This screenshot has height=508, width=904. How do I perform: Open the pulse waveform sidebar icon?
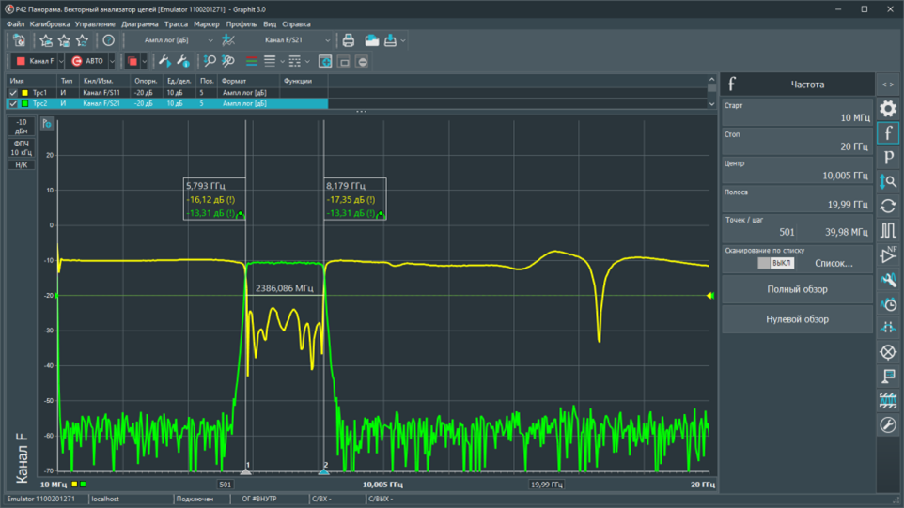[888, 230]
